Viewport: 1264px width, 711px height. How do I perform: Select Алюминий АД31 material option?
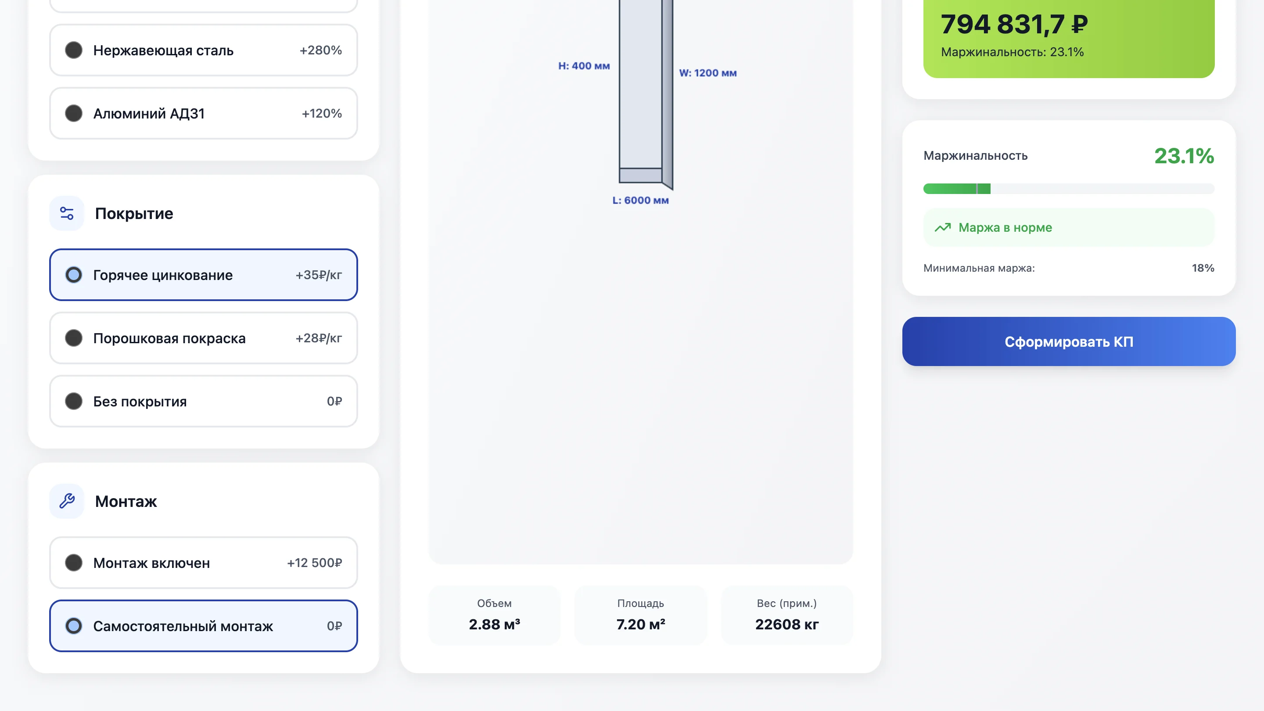pyautogui.click(x=203, y=113)
